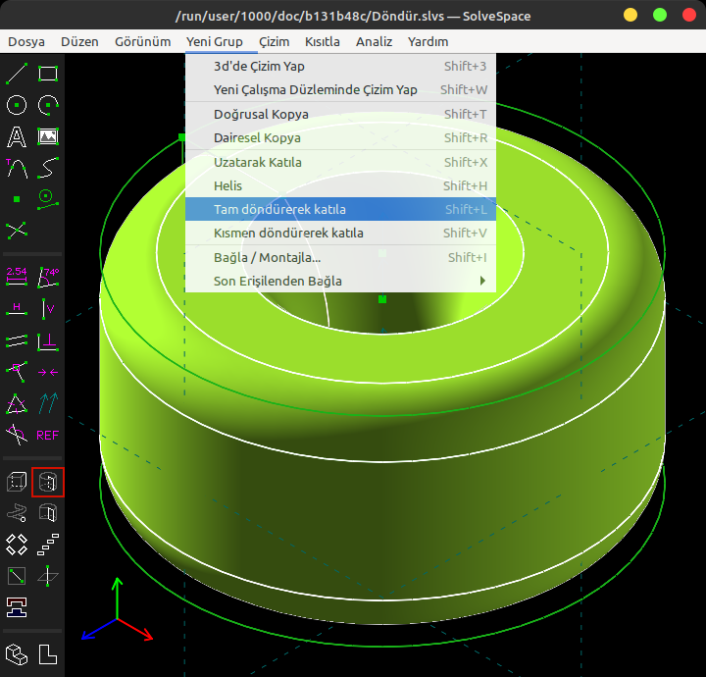Choose Dairesel Kopya menu entry

coord(340,137)
